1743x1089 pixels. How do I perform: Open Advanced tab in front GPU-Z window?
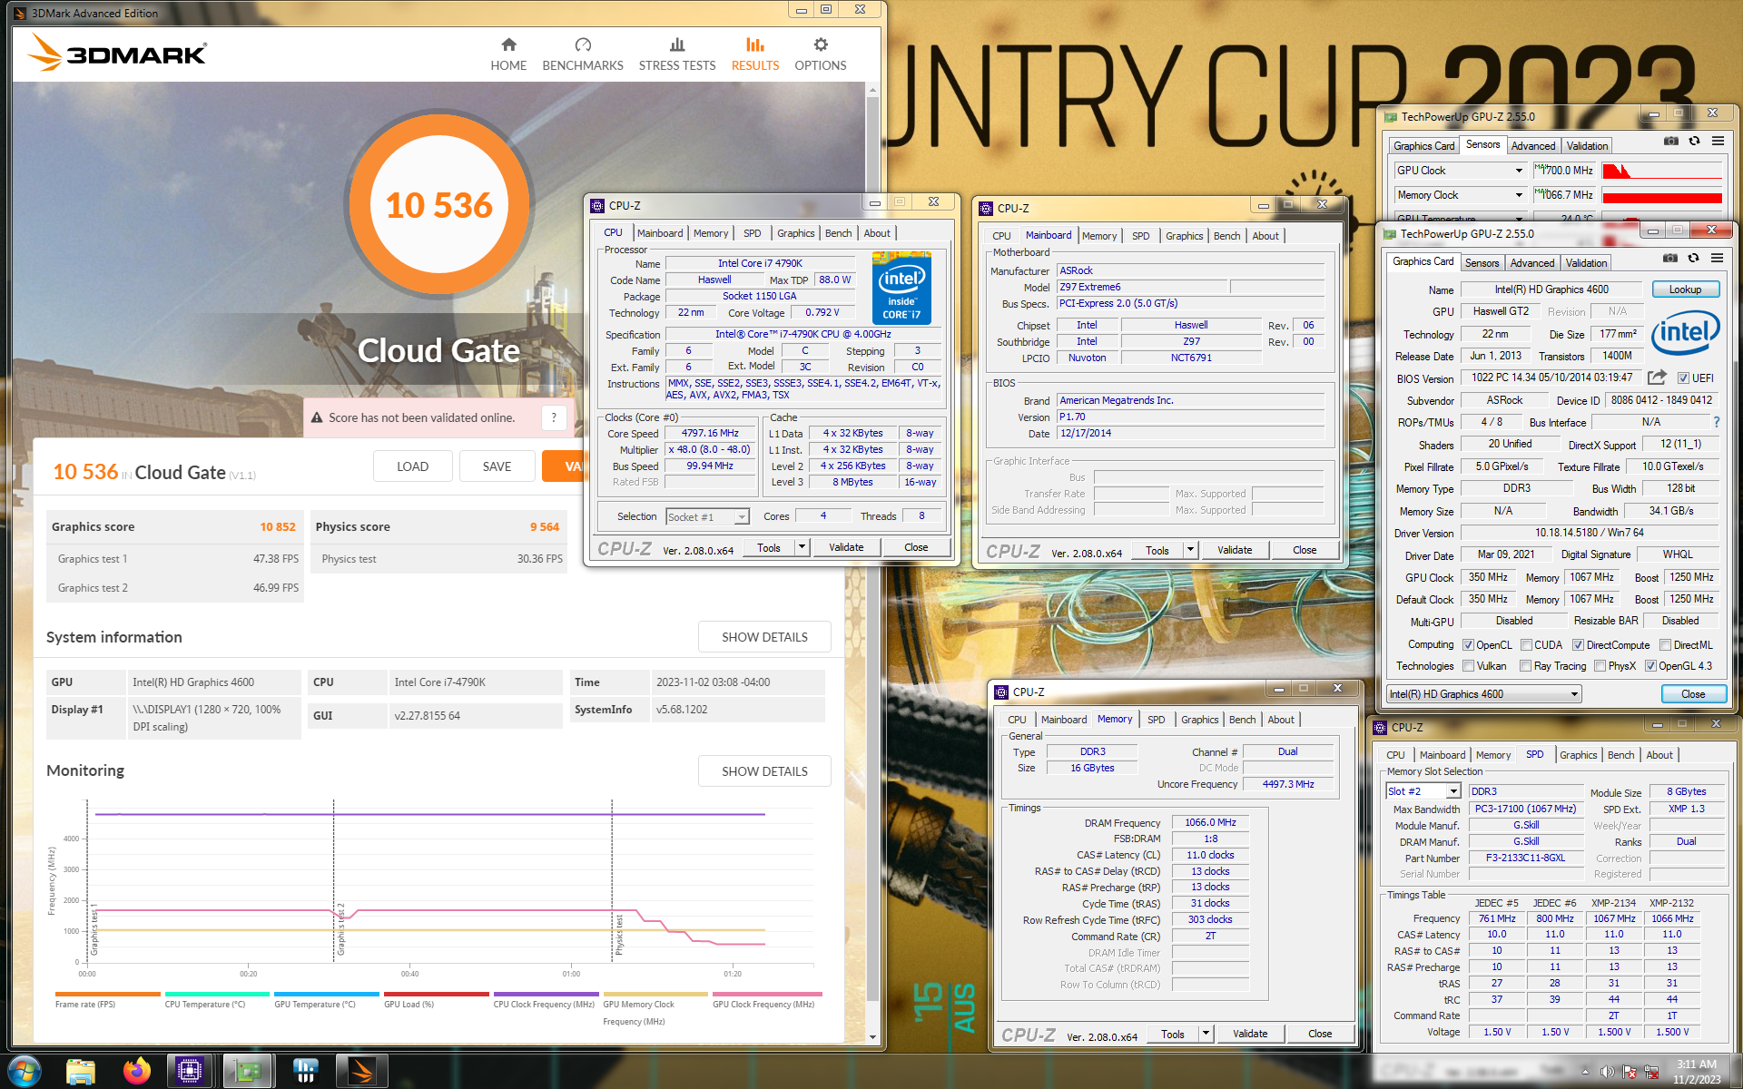(x=1532, y=263)
